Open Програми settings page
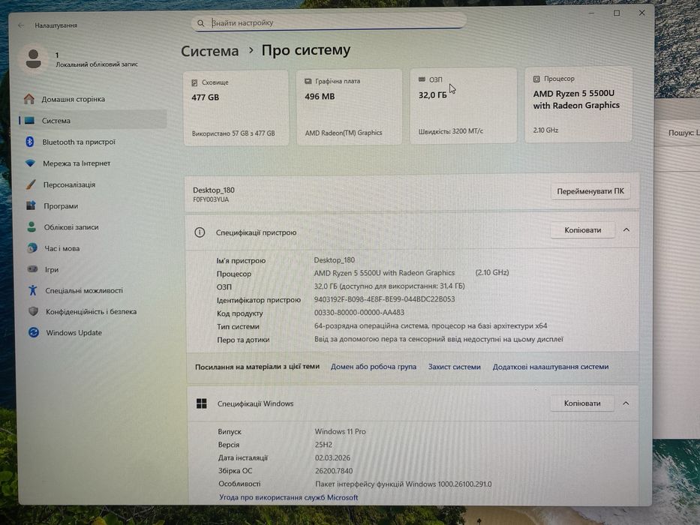Screen dimensions: 700x525 61,205
